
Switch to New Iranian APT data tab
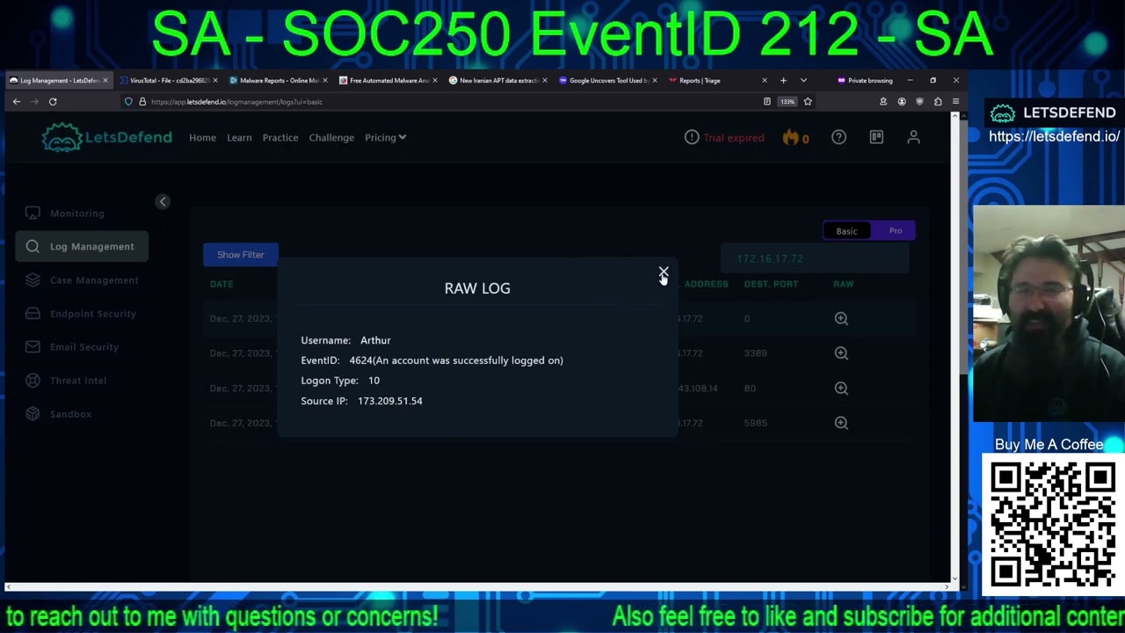pyautogui.click(x=497, y=81)
